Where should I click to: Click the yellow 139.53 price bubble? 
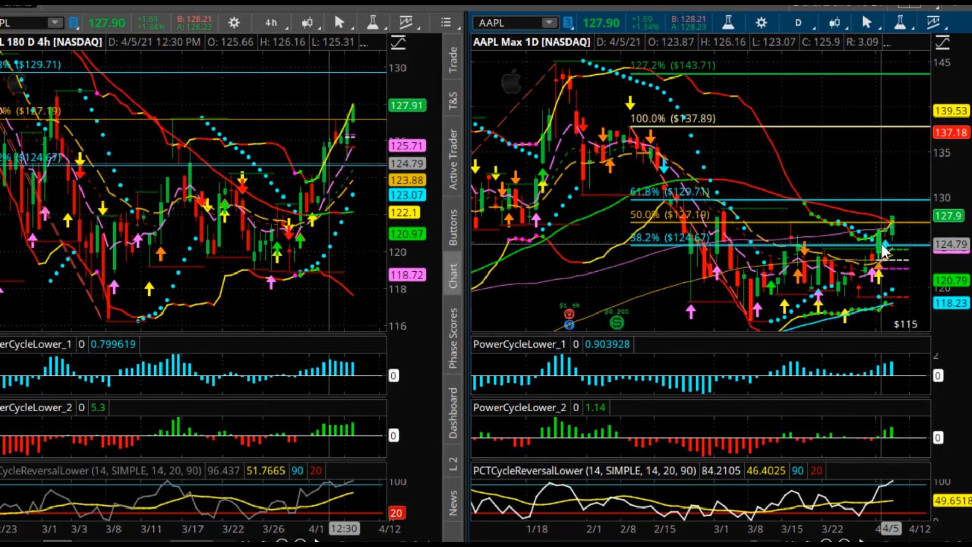951,111
